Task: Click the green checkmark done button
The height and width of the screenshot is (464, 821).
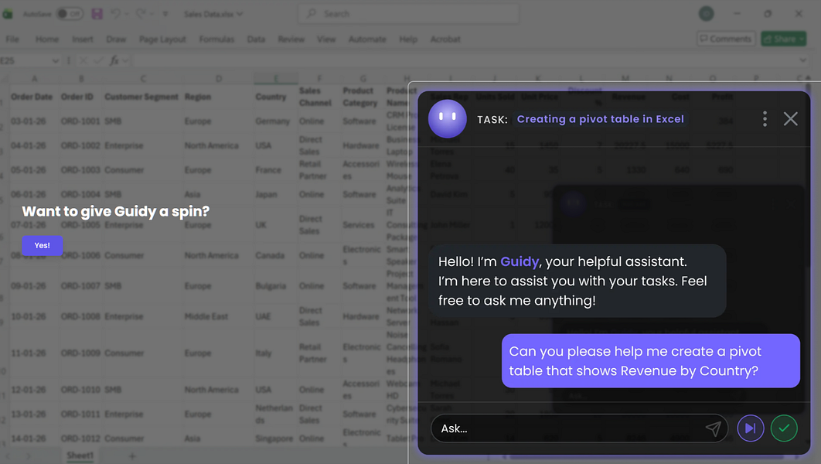Action: tap(784, 428)
